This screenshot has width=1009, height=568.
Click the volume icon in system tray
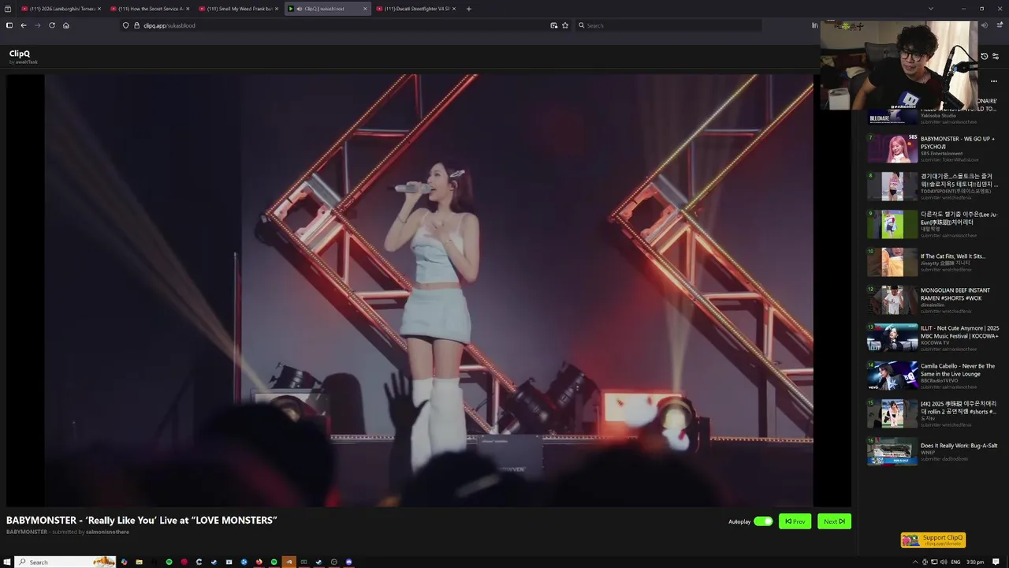[x=944, y=562]
